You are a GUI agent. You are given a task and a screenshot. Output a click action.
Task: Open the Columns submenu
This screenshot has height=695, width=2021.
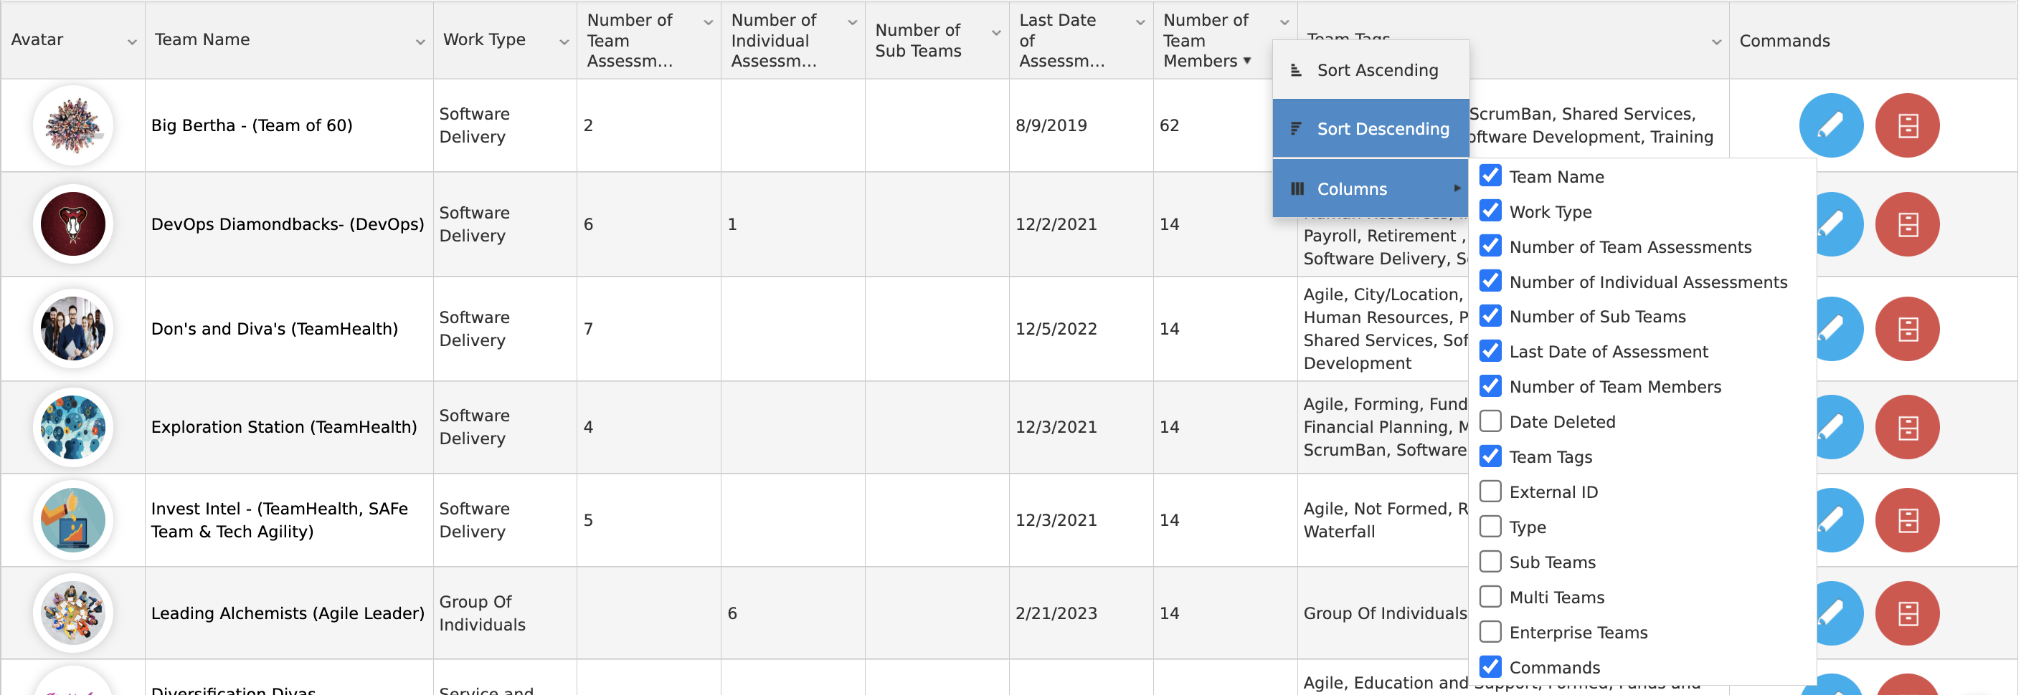[x=1370, y=189]
